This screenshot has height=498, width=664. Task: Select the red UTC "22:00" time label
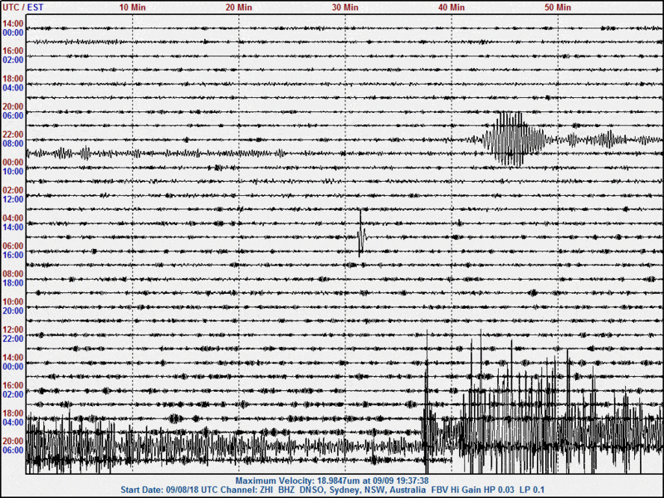click(x=13, y=134)
